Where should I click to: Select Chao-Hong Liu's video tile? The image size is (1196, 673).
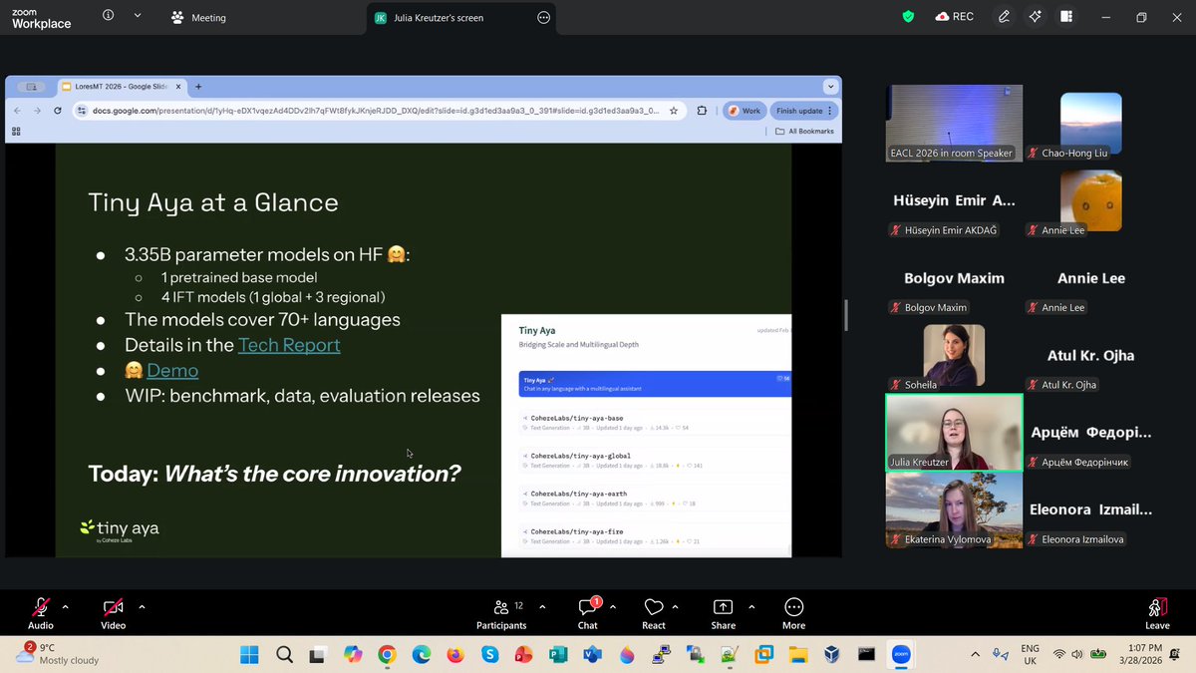[1090, 123]
